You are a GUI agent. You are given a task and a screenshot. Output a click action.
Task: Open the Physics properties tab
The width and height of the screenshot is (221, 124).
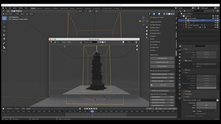point(180,84)
